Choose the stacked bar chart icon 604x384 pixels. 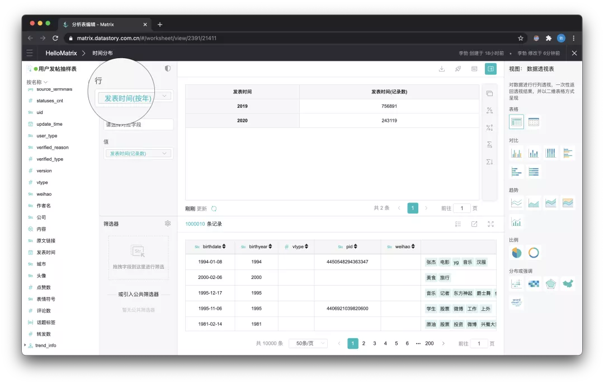[x=534, y=153]
